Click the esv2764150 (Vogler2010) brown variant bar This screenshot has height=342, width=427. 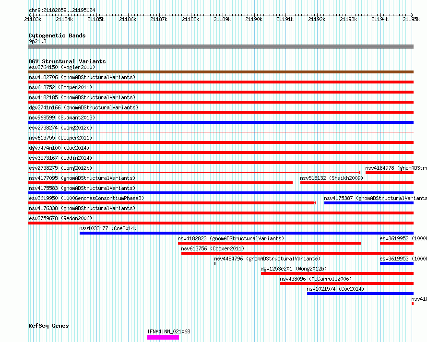(221, 72)
